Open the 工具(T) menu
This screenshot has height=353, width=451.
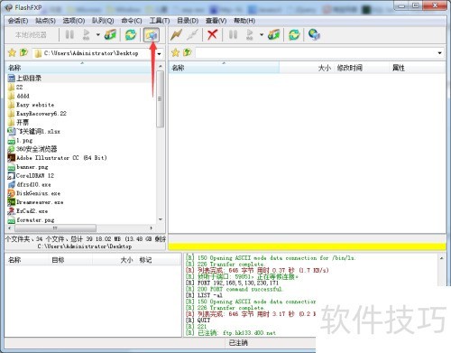point(160,21)
